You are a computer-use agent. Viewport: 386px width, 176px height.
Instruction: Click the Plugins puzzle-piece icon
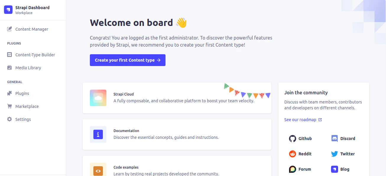pyautogui.click(x=9, y=93)
